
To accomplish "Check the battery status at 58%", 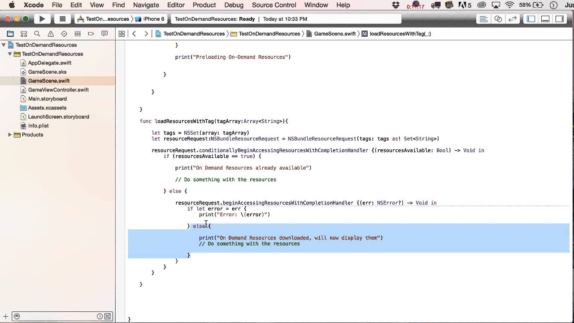I will (531, 5).
